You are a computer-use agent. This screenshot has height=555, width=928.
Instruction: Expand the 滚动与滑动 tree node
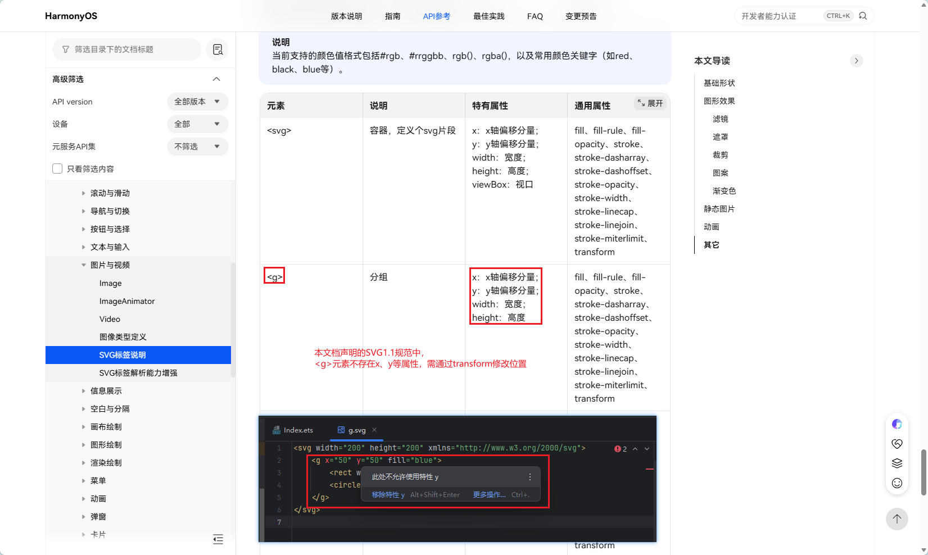pos(84,193)
